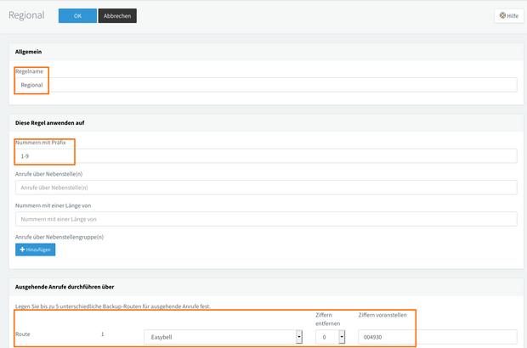Click the Route label in first row
527x348 pixels.
[x=23, y=335]
